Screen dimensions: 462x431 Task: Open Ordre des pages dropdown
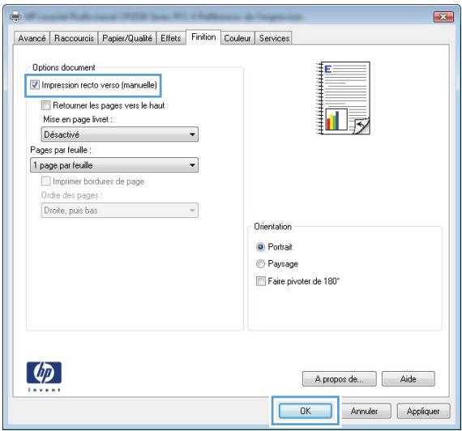click(x=120, y=211)
